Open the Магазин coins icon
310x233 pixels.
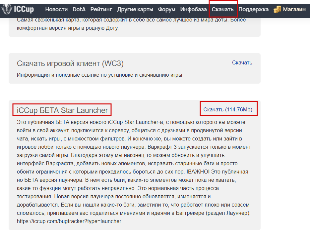[x=277, y=9]
